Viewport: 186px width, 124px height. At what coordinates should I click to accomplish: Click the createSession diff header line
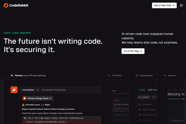pyautogui.click(x=61, y=118)
